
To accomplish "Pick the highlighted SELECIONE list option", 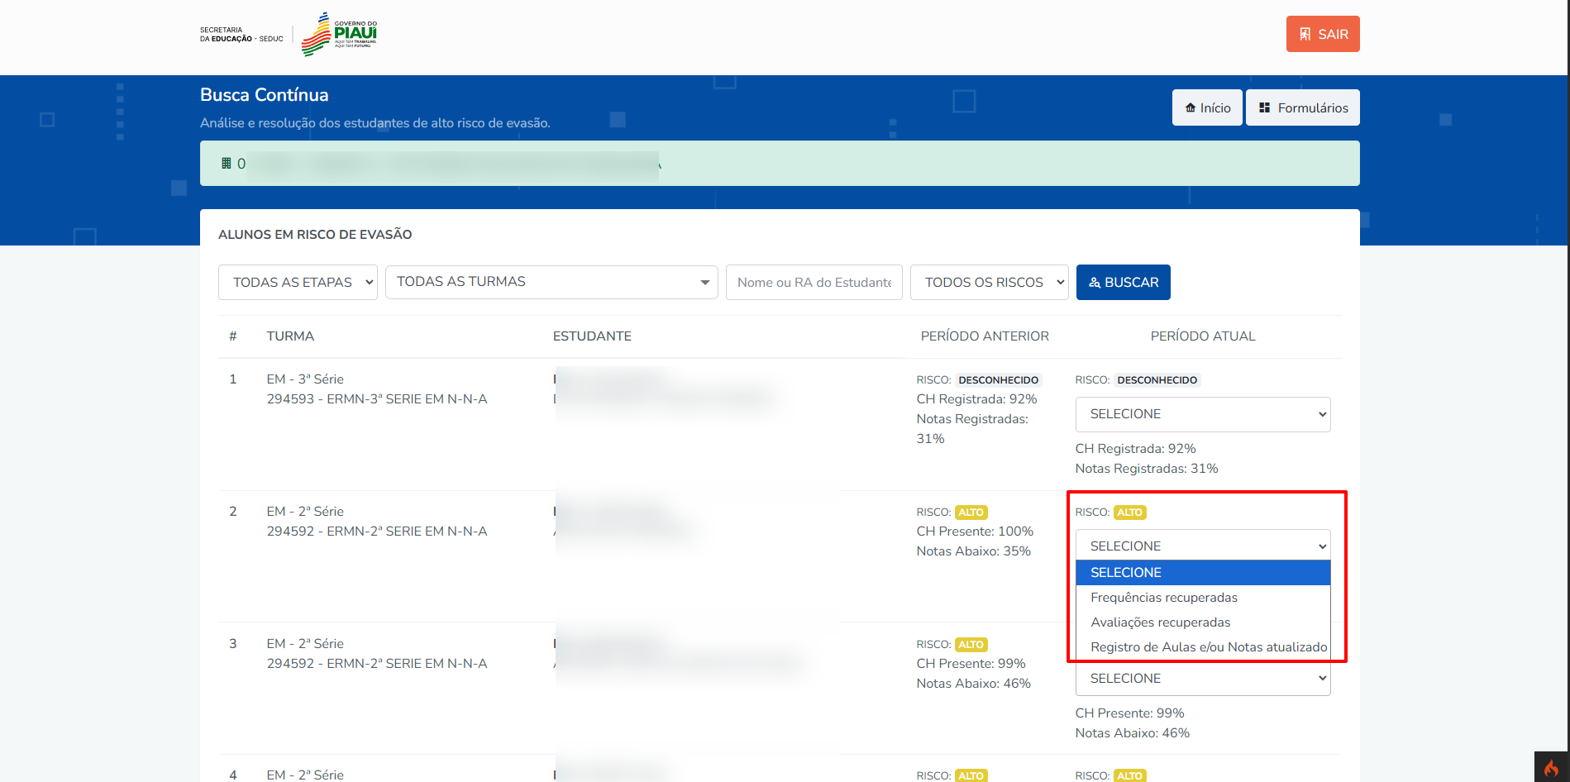I will (x=1202, y=573).
